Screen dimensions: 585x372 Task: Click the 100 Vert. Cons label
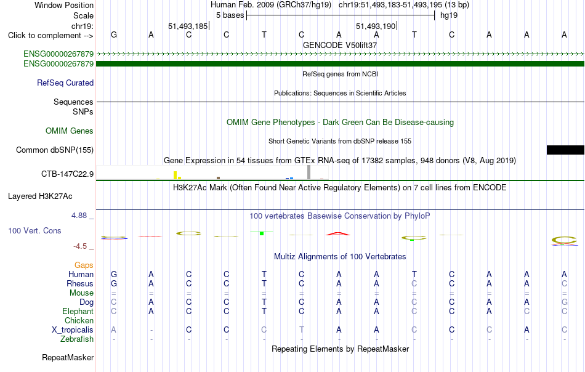coord(34,230)
